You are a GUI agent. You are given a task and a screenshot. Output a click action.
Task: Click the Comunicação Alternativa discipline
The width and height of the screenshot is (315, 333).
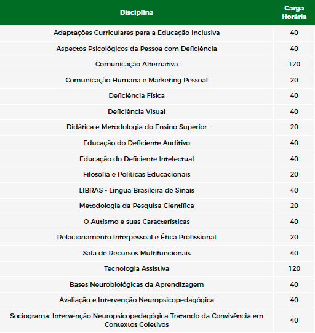[137, 65]
